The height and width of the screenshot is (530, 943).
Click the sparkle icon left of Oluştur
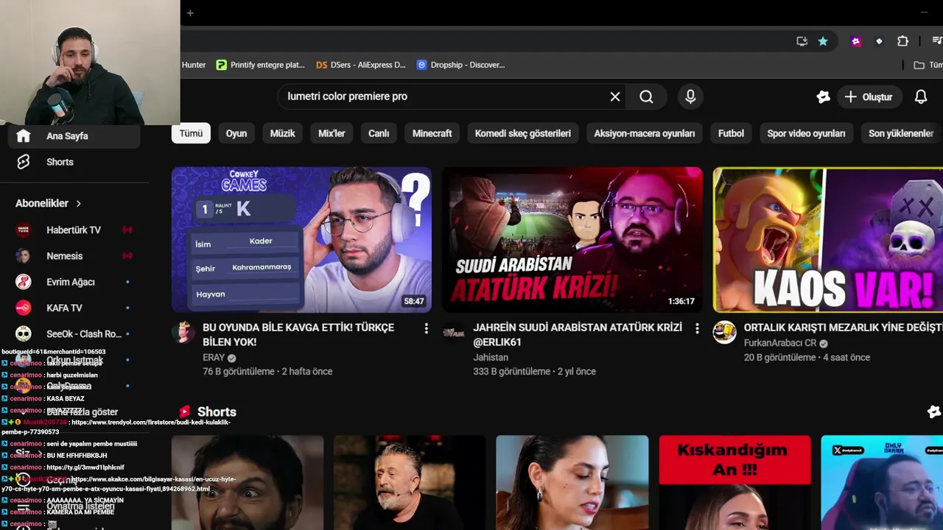(823, 96)
